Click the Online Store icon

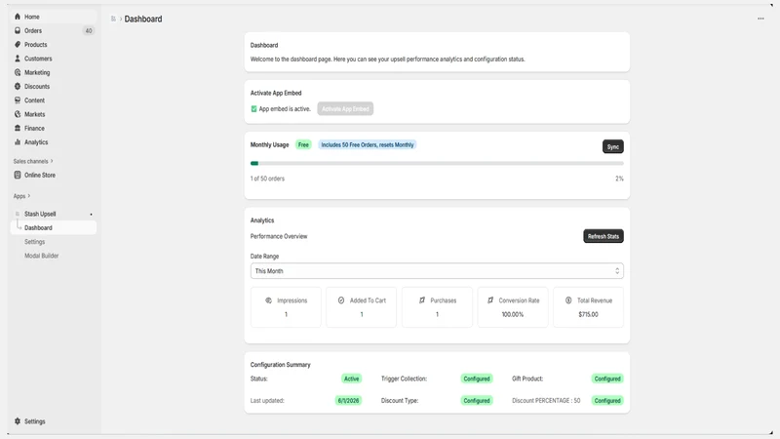tap(18, 175)
